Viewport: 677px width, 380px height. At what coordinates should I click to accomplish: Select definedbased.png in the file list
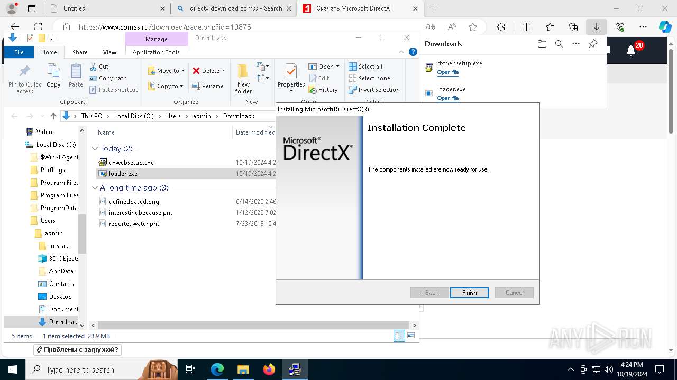(x=134, y=202)
